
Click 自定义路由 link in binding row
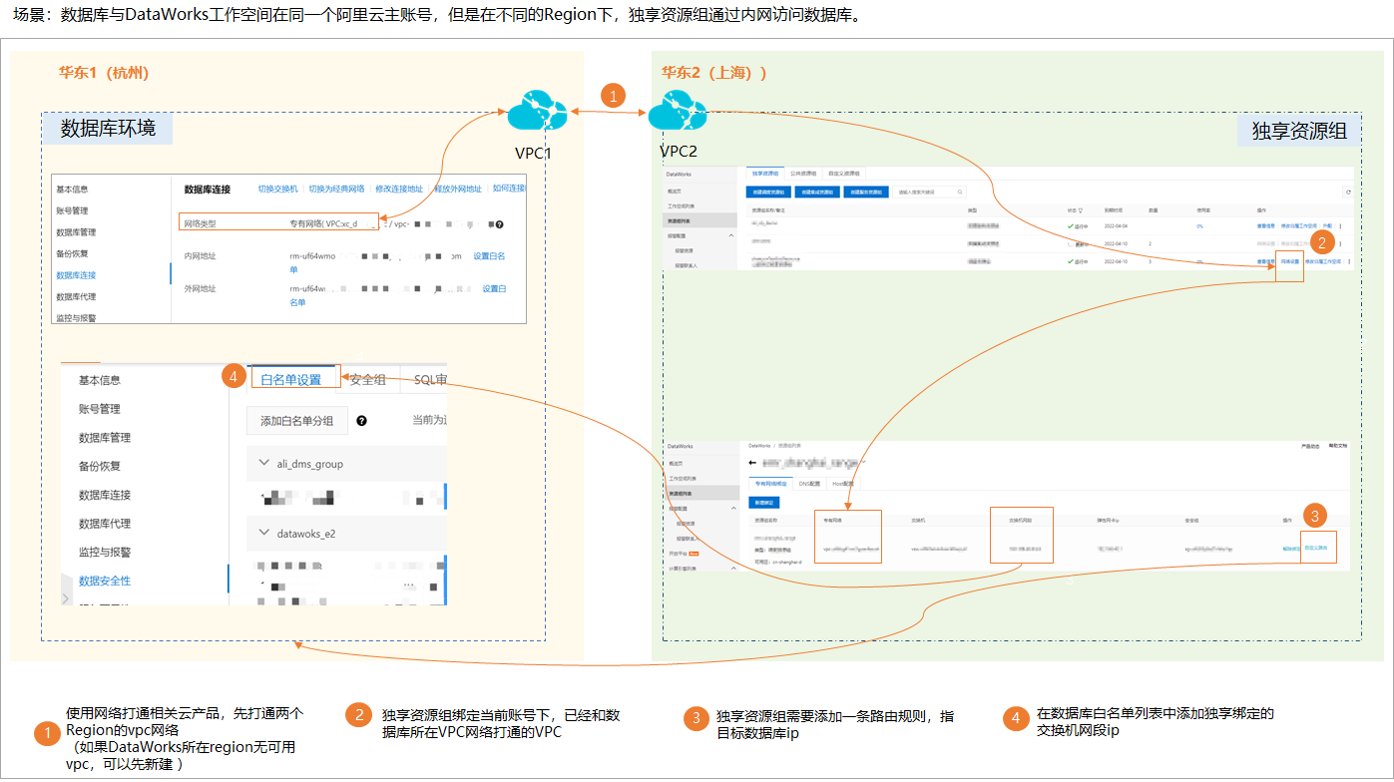point(1316,548)
